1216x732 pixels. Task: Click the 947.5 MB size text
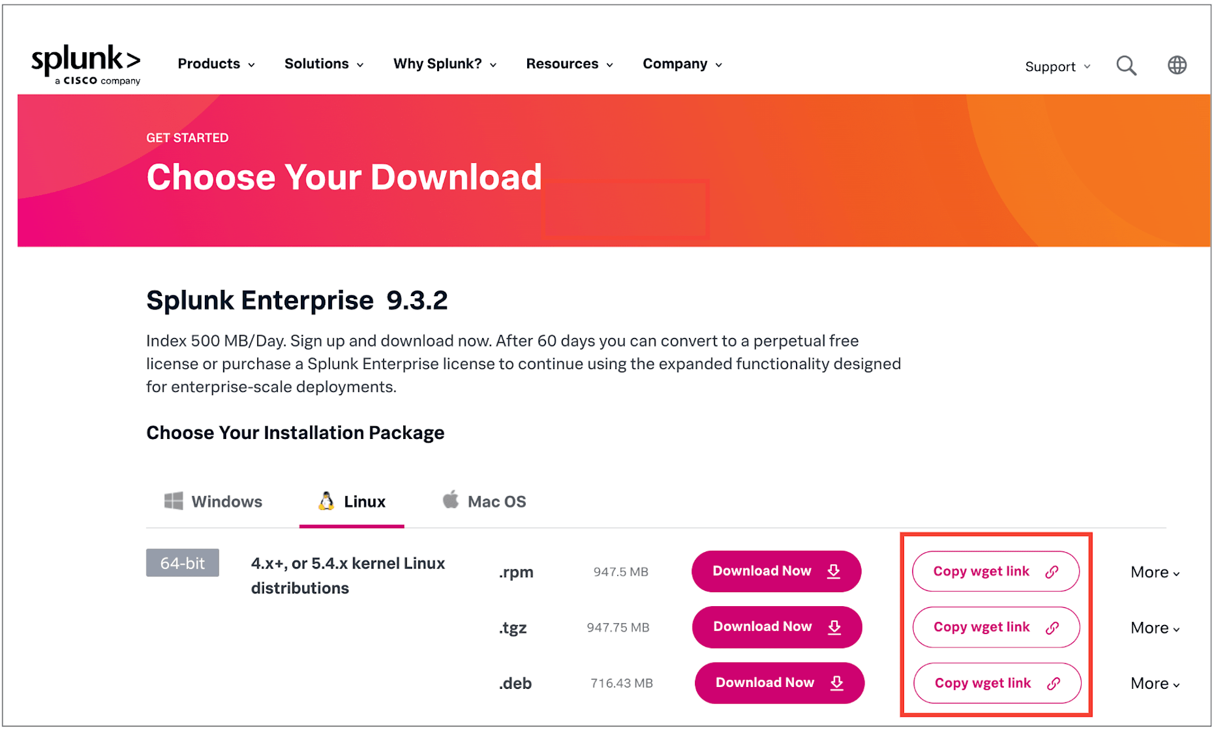[621, 572]
